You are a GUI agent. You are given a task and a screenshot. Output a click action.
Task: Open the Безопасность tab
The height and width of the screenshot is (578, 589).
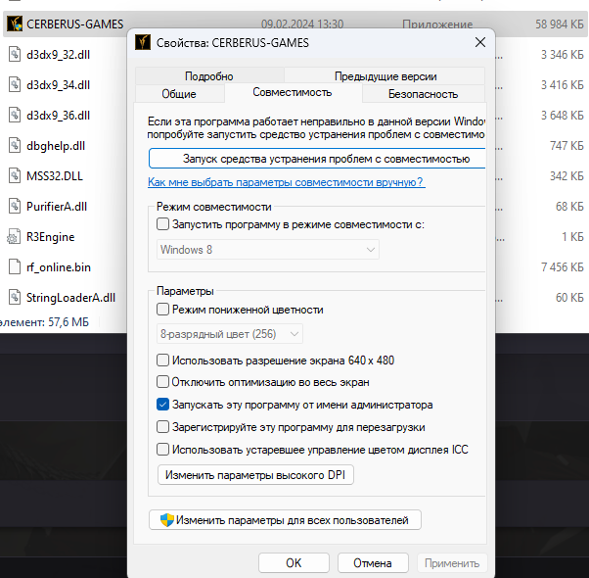coord(423,94)
